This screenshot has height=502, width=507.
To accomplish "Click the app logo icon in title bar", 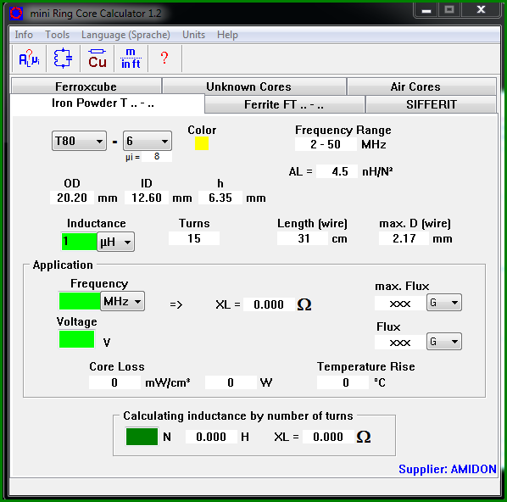I will pyautogui.click(x=16, y=14).
